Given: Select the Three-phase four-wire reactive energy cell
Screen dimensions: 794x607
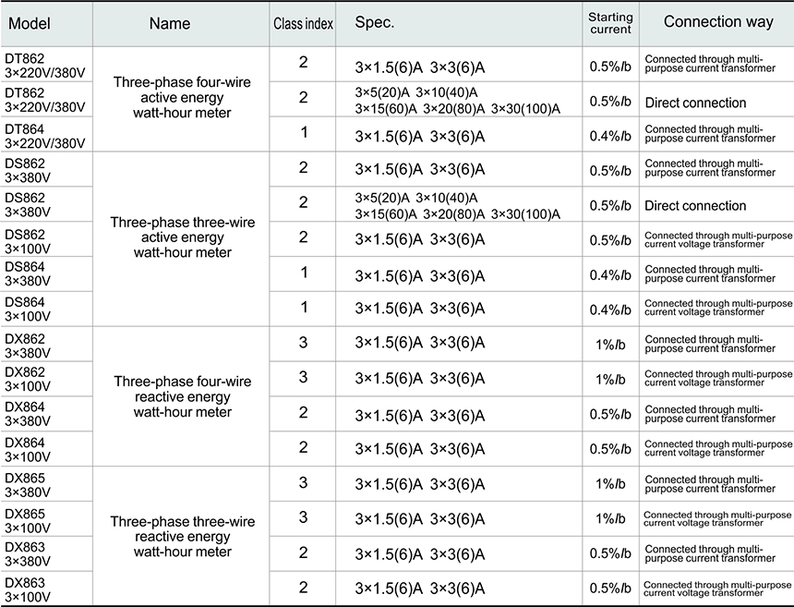Looking at the screenshot, I should click(182, 396).
